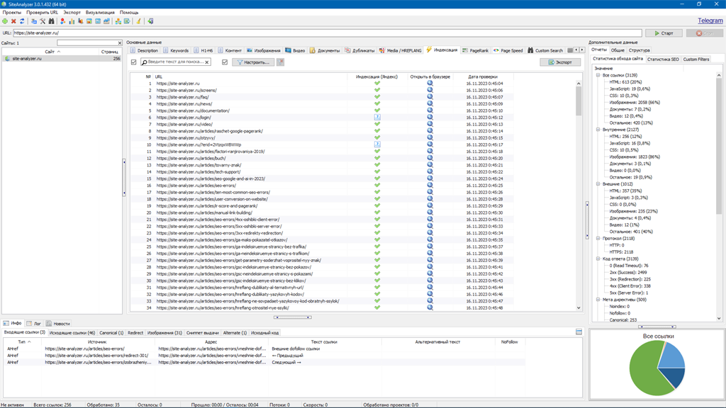
Task: Click the panel layout icon above the links table
Action: click(x=579, y=331)
